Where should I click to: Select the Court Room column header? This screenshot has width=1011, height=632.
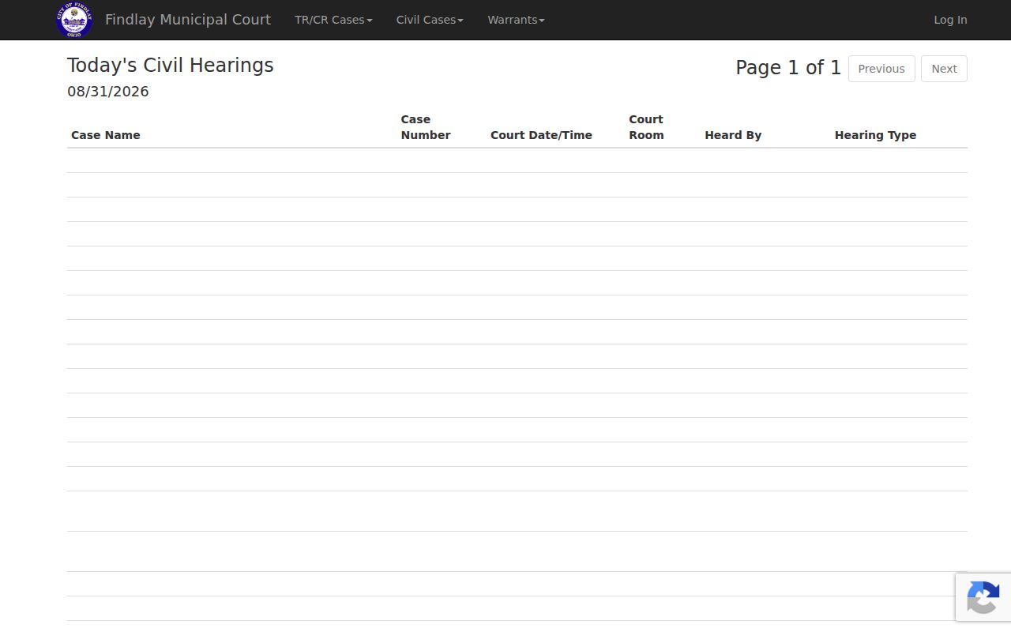click(646, 127)
